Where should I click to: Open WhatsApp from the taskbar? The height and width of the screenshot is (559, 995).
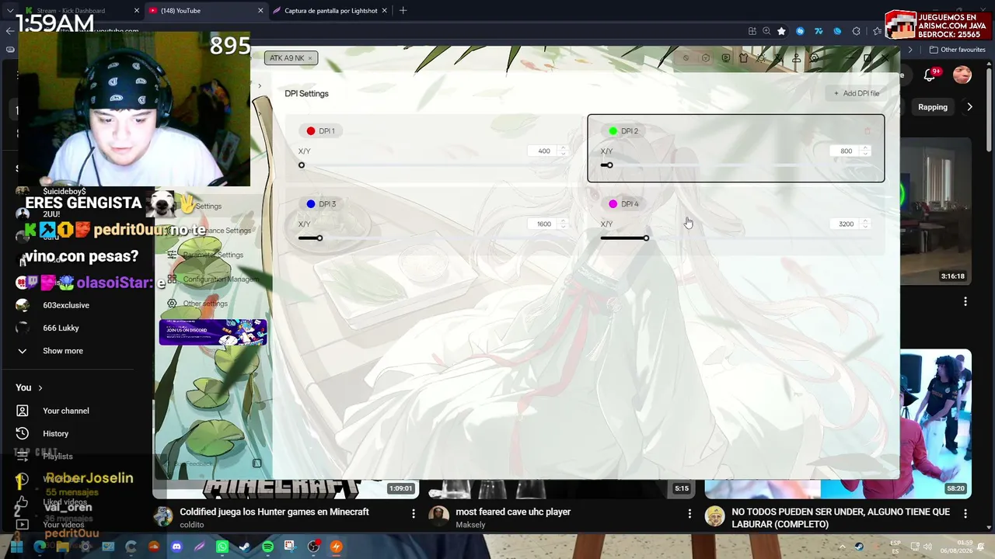coord(222,547)
